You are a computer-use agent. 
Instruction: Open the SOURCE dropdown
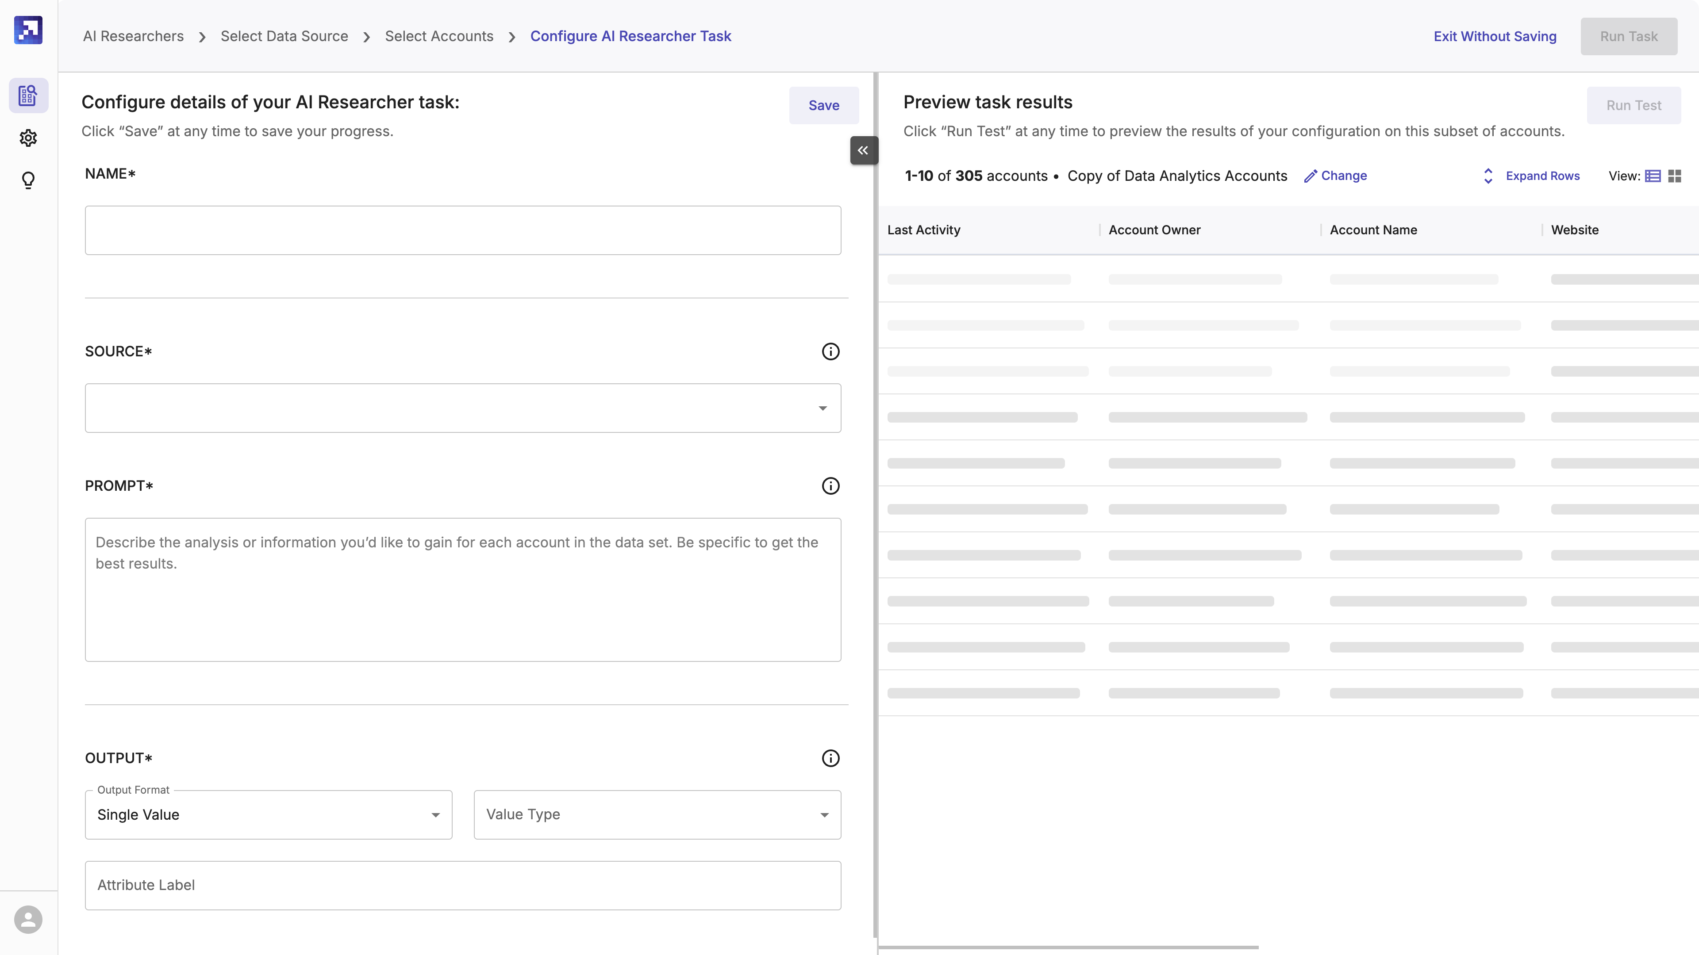(x=462, y=408)
